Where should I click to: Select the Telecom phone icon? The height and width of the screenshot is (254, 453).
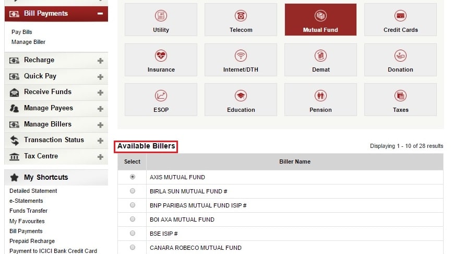241,16
